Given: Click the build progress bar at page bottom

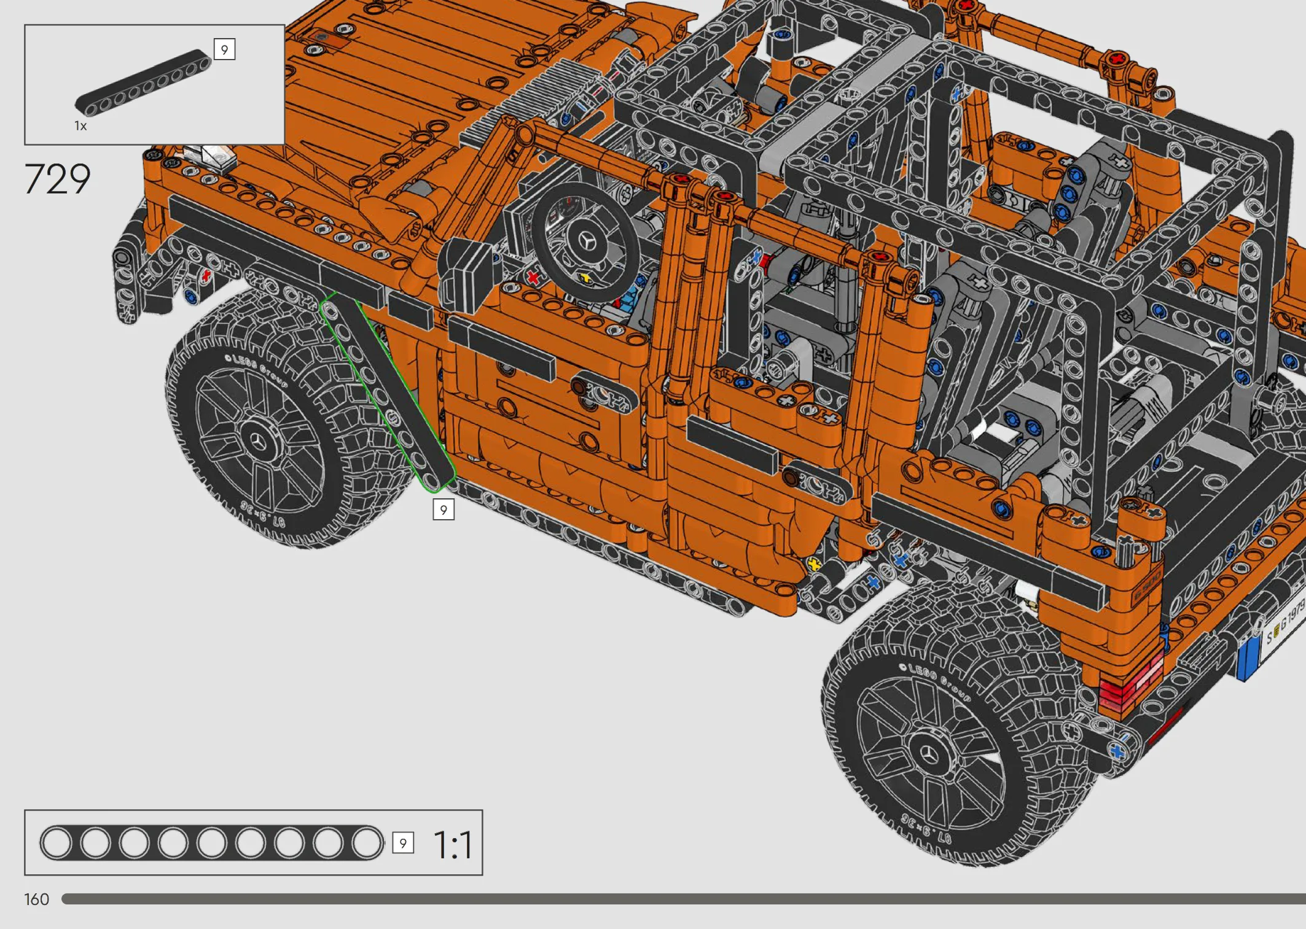Looking at the screenshot, I should tap(684, 899).
